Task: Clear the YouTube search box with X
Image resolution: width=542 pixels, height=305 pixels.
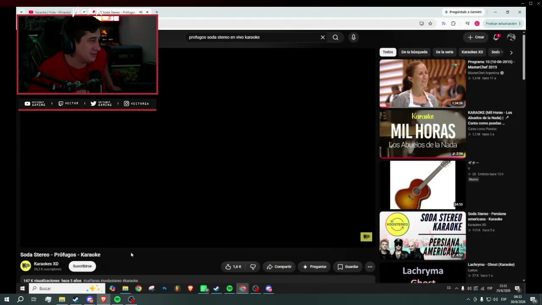Action: coord(323,37)
